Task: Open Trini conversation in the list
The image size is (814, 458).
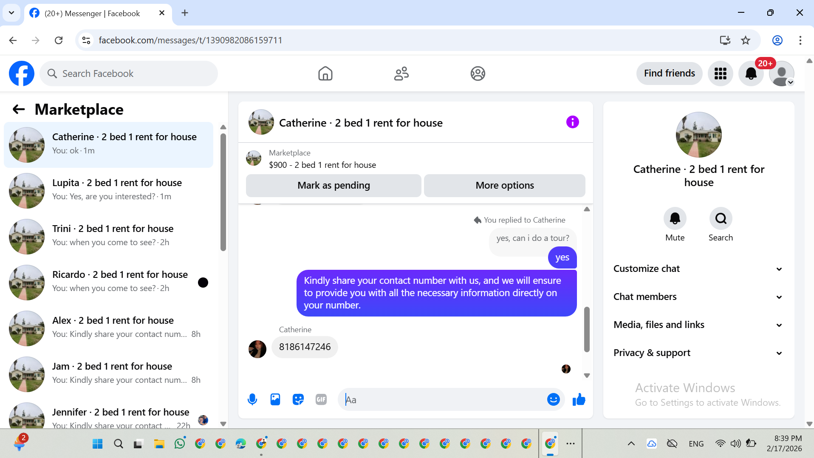Action: point(109,237)
